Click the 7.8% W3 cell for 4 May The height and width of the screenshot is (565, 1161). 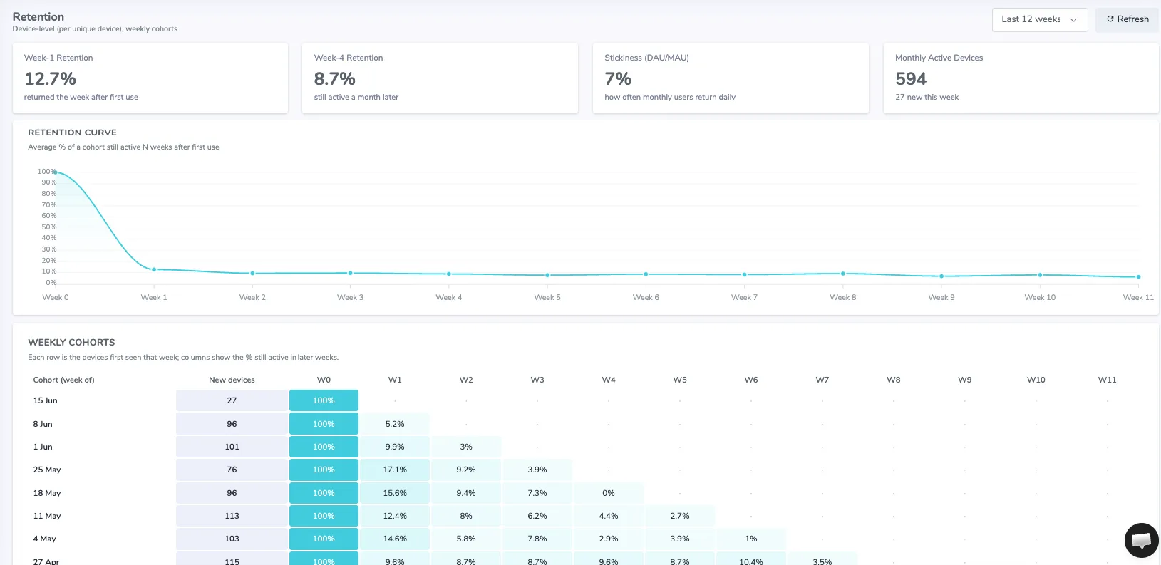tap(537, 539)
